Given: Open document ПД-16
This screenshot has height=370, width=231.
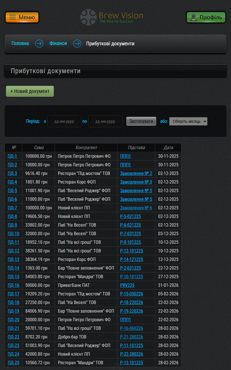Looking at the screenshot, I should tap(13, 285).
